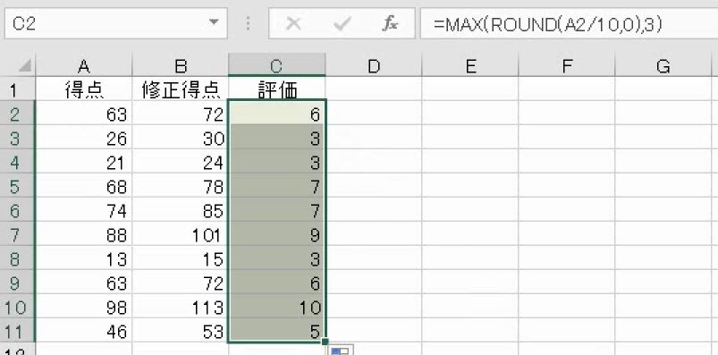Select row 8 header
Image resolution: width=718 pixels, height=355 pixels.
click(x=17, y=258)
